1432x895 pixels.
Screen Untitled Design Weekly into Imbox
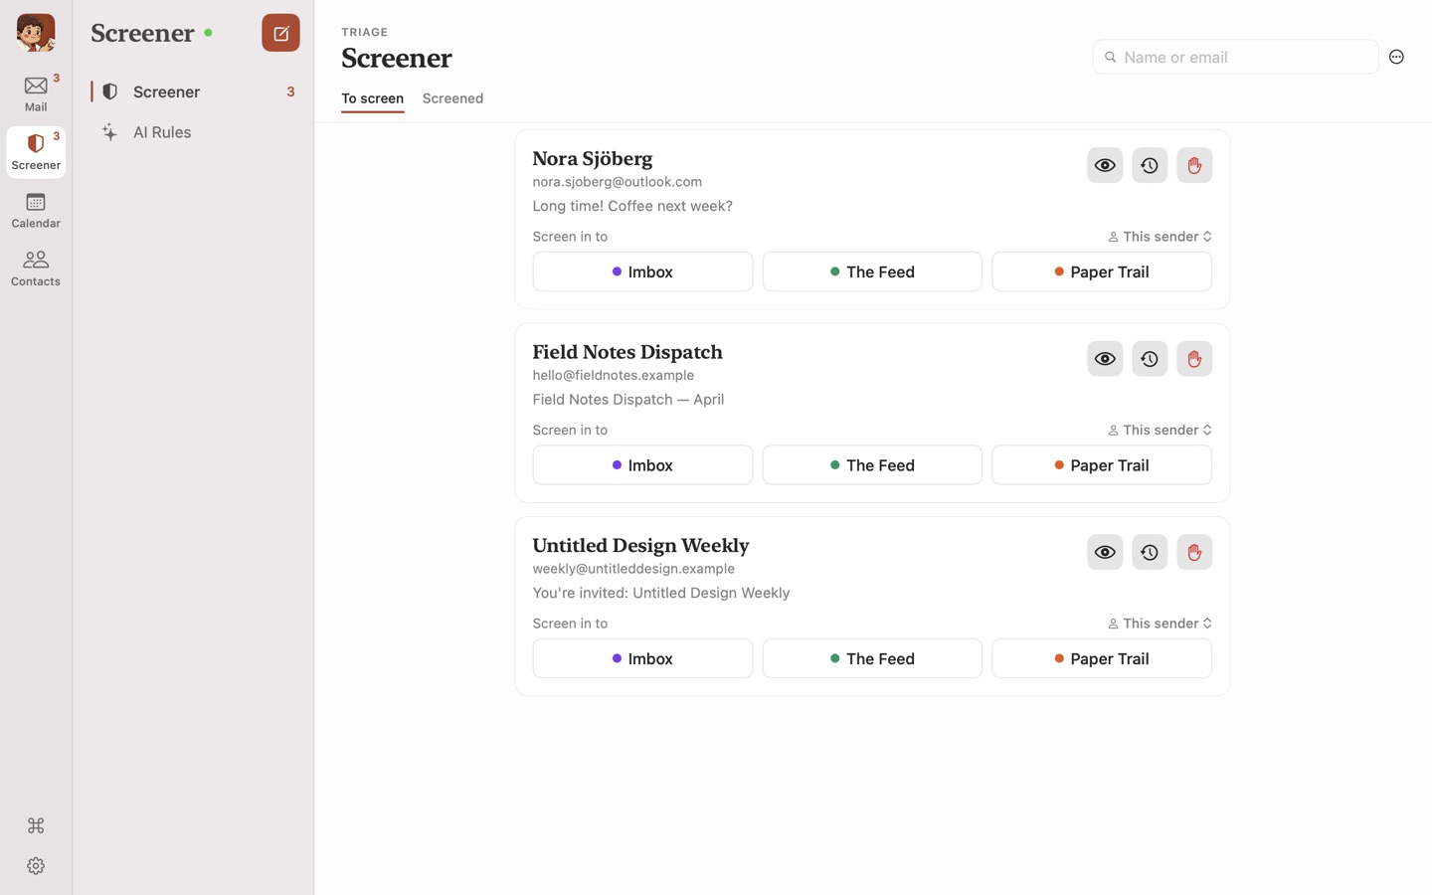point(642,658)
